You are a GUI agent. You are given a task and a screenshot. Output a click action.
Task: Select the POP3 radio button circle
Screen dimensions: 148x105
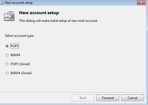(x=7, y=46)
